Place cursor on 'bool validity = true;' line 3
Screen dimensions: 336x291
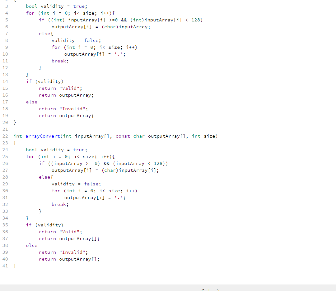click(57, 6)
